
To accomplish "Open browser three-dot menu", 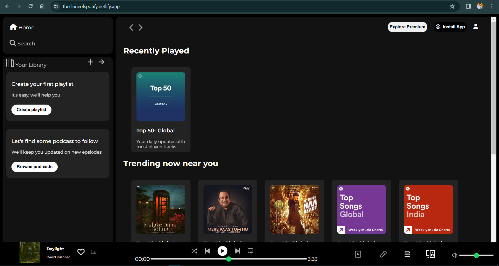I will (x=492, y=6).
